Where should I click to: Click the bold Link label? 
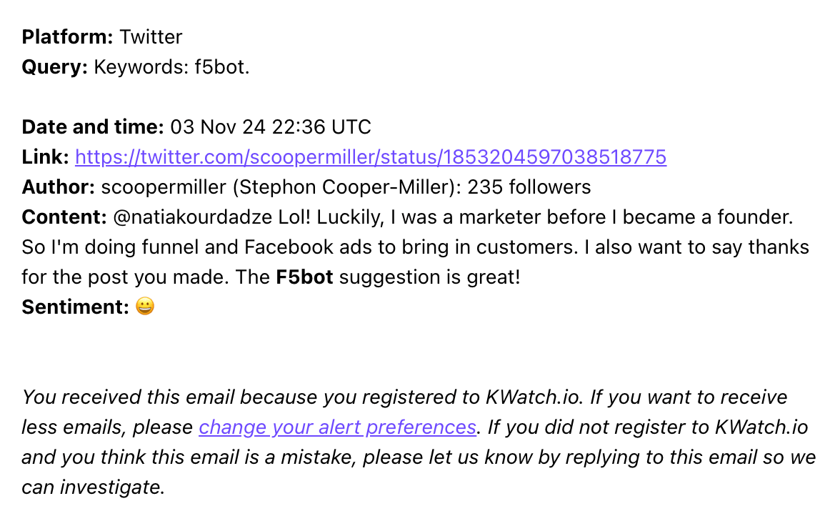click(45, 157)
